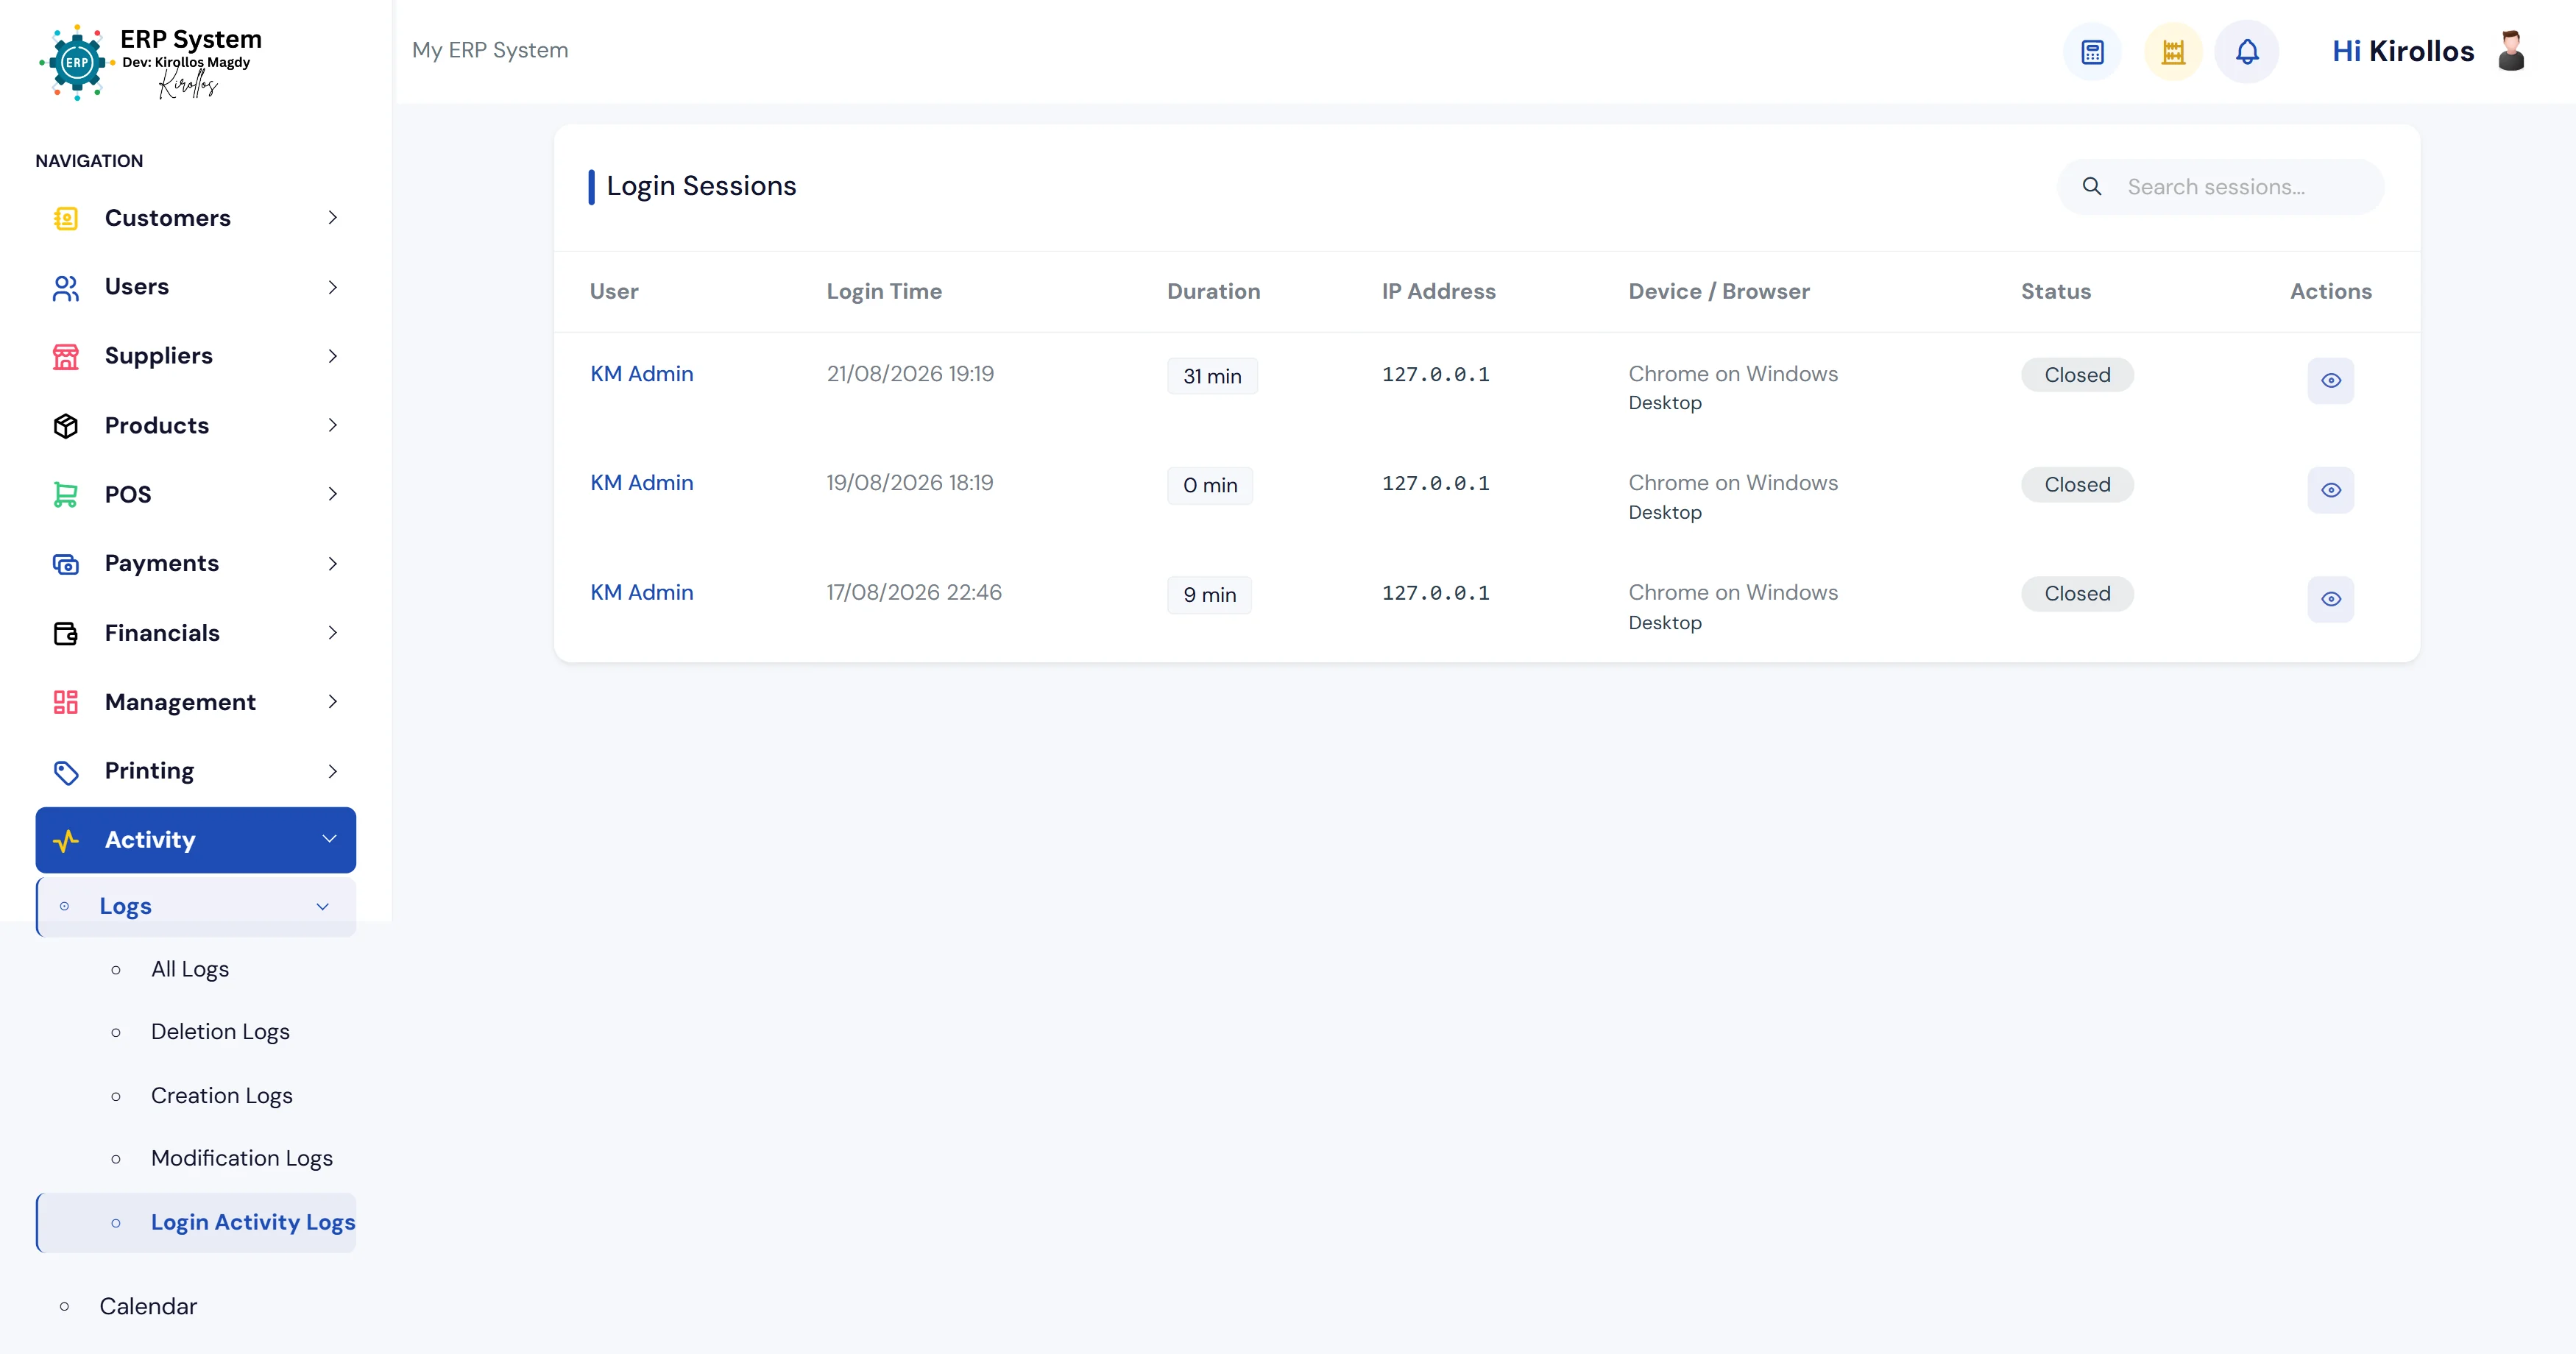The width and height of the screenshot is (2576, 1354).
Task: Click login time 17/08/2026 22:46
Action: pyautogui.click(x=914, y=593)
